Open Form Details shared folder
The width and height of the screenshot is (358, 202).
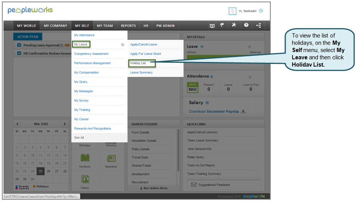141,133
